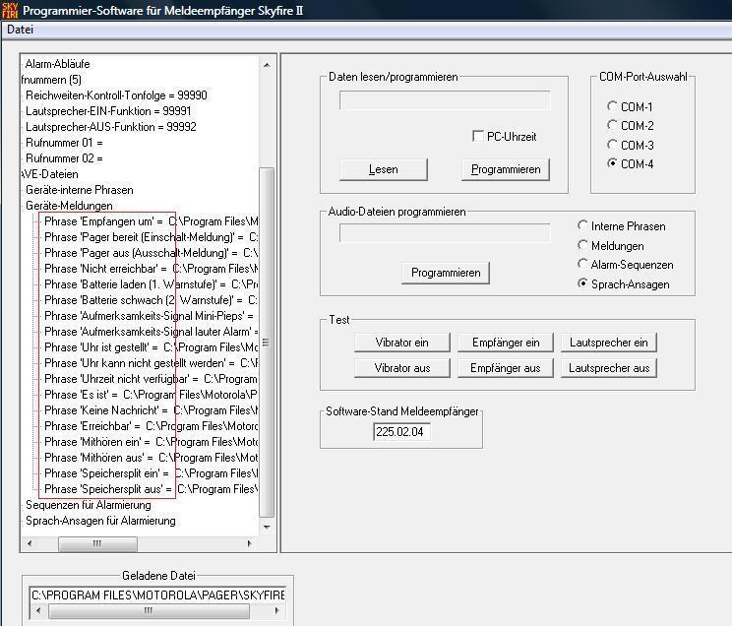Click the Geladene Datei scroll right arrow

pos(276,610)
